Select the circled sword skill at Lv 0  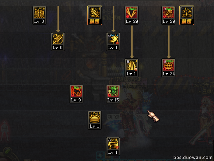tap(58, 42)
